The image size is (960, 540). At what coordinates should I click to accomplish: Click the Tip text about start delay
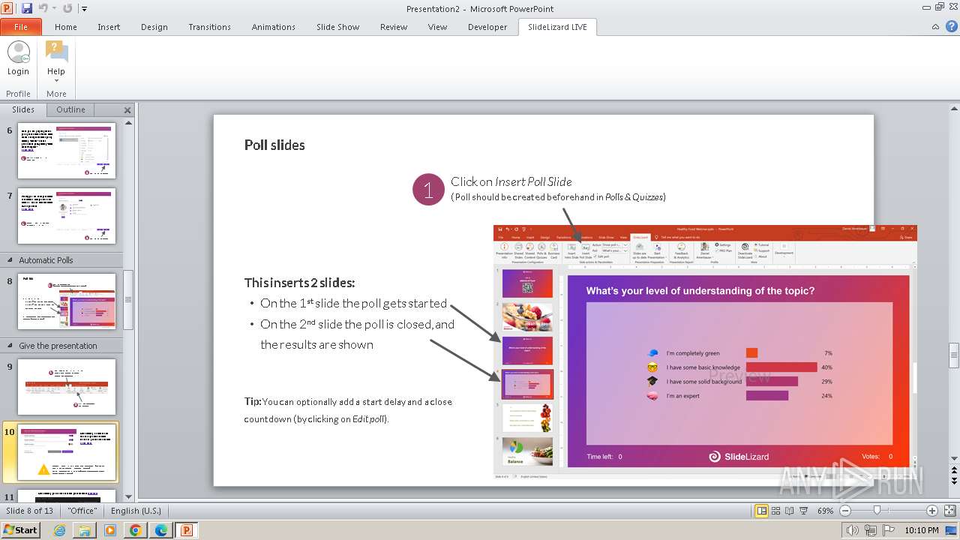click(348, 410)
